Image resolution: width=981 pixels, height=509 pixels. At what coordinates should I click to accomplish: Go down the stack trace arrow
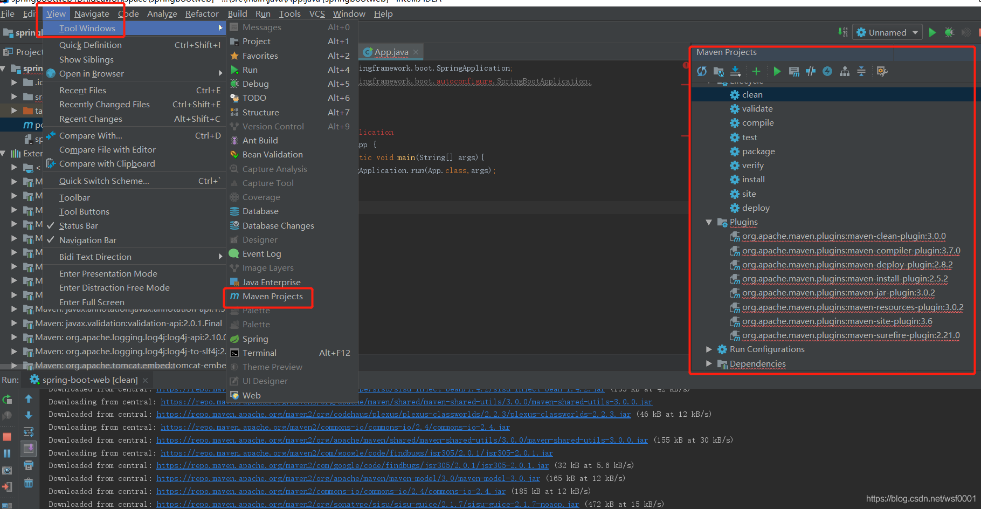pos(29,415)
